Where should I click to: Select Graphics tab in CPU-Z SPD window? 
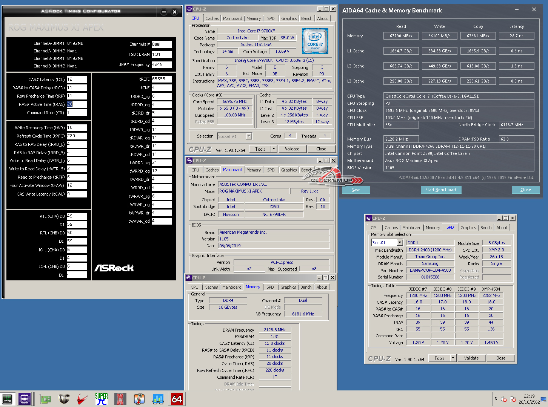(x=468, y=228)
